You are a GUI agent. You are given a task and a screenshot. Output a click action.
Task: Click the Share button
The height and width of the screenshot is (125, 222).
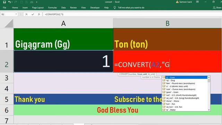(x=217, y=8)
